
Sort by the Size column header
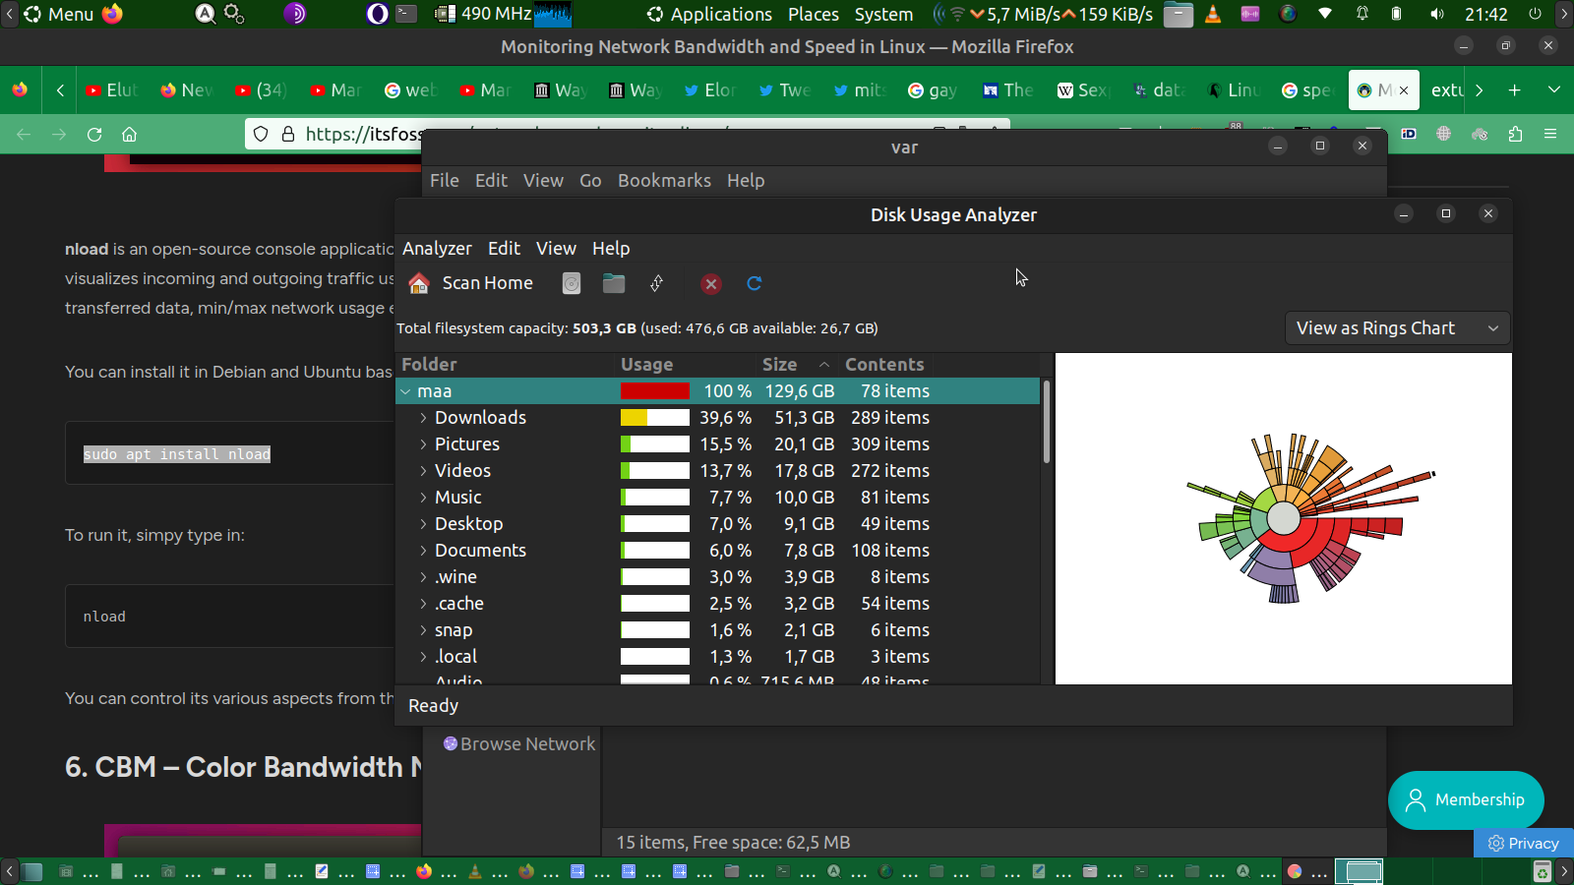click(779, 365)
